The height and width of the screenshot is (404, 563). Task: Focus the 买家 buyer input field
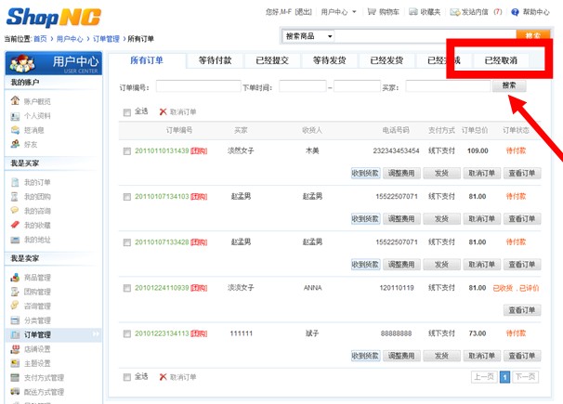coord(448,86)
